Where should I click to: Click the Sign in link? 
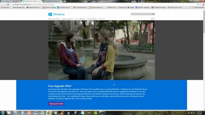pyautogui.click(x=153, y=19)
